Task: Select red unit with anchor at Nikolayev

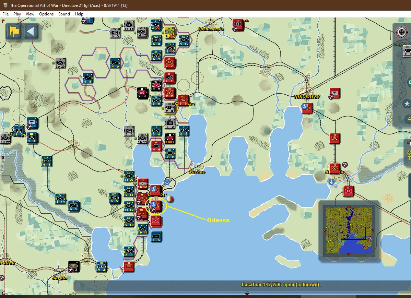Action: (307, 108)
